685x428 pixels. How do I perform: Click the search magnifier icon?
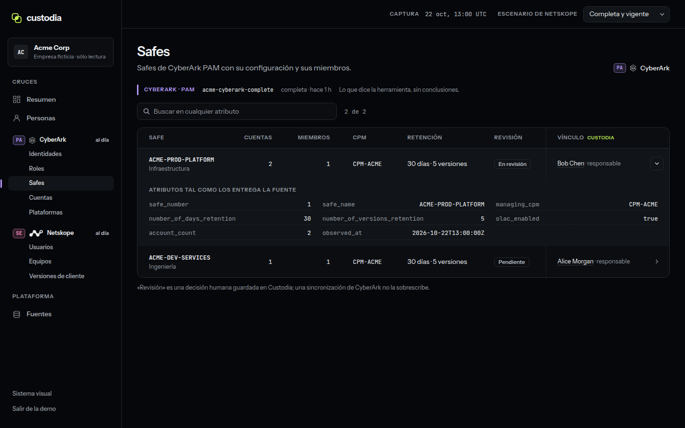tap(147, 111)
